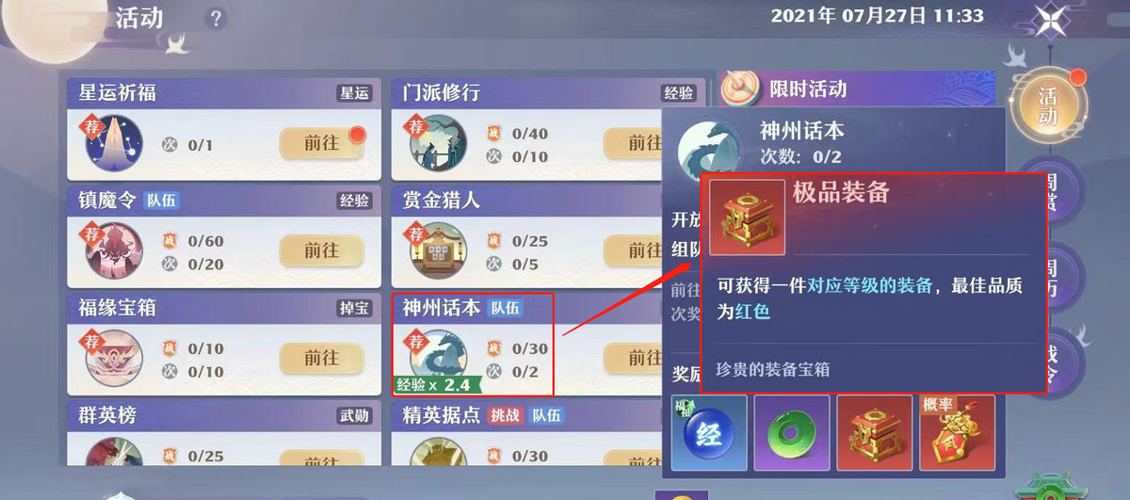The height and width of the screenshot is (500, 1130).
Task: Click the red equipment chest reward icon
Action: coord(874,433)
